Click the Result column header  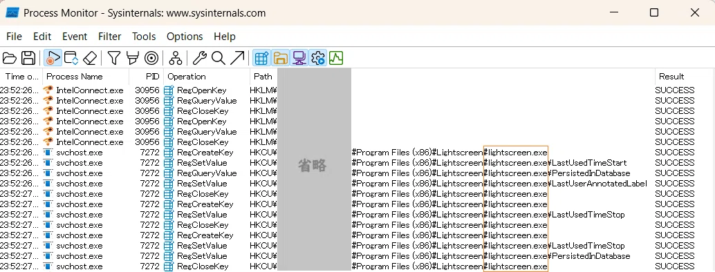684,77
